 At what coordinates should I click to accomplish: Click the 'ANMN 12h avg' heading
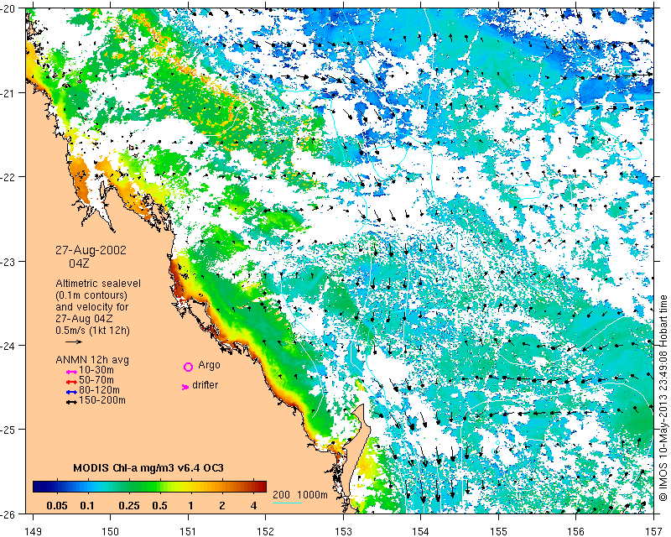coord(92,360)
